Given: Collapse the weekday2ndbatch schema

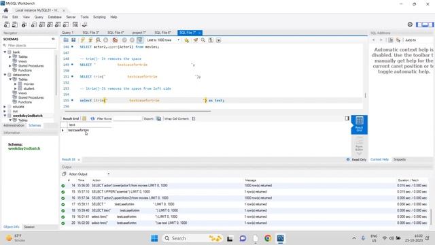Looking at the screenshot, I should pos(5,116).
